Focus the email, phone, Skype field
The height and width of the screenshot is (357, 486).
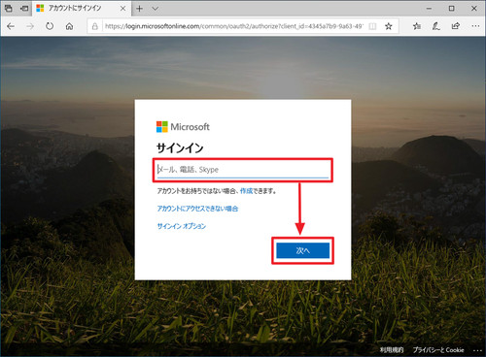[x=243, y=170]
